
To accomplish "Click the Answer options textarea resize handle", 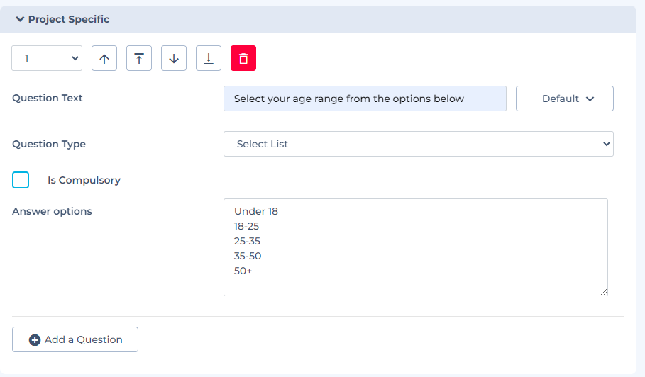I will (603, 291).
